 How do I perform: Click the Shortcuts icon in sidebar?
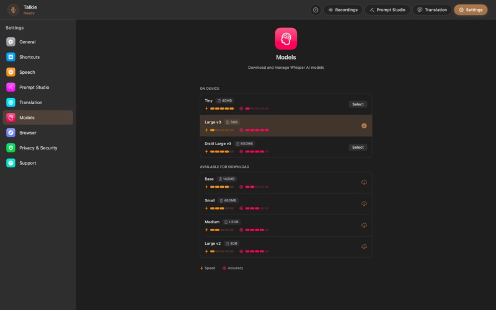pos(11,57)
